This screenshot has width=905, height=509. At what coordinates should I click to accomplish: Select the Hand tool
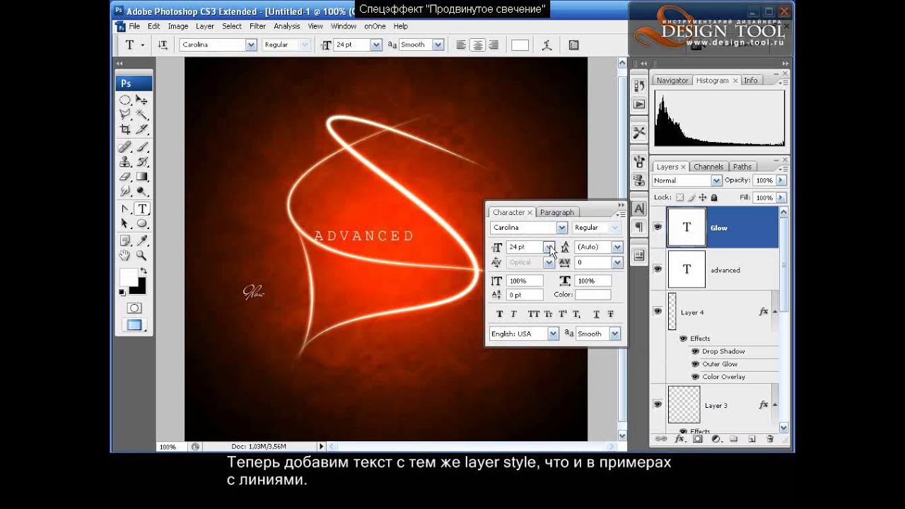point(125,256)
